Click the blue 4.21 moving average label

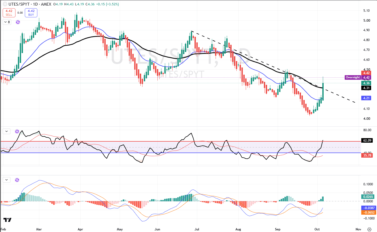[366, 98]
